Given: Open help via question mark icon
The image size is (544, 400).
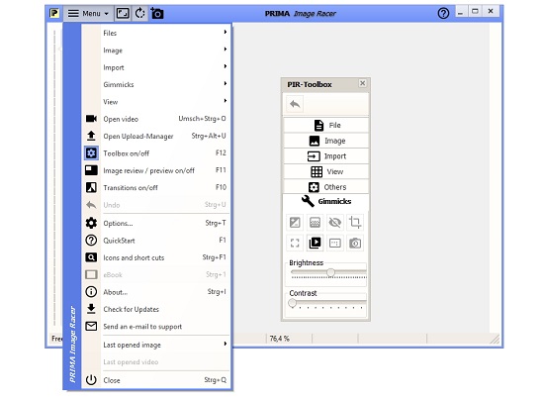Looking at the screenshot, I should pyautogui.click(x=443, y=14).
